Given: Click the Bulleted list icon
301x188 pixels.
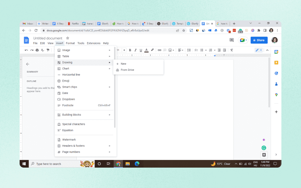Looking at the screenshot, I should pyautogui.click(x=202, y=50).
